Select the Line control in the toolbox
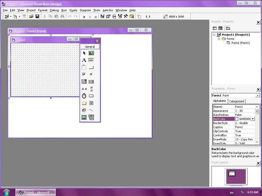 91,110
